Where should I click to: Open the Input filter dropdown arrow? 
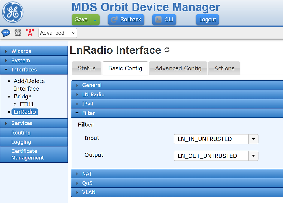(254, 139)
